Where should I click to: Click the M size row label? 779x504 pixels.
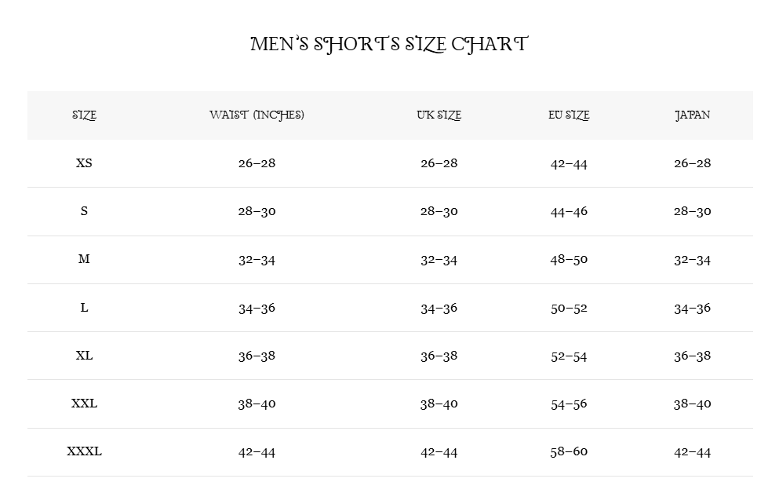(x=84, y=259)
